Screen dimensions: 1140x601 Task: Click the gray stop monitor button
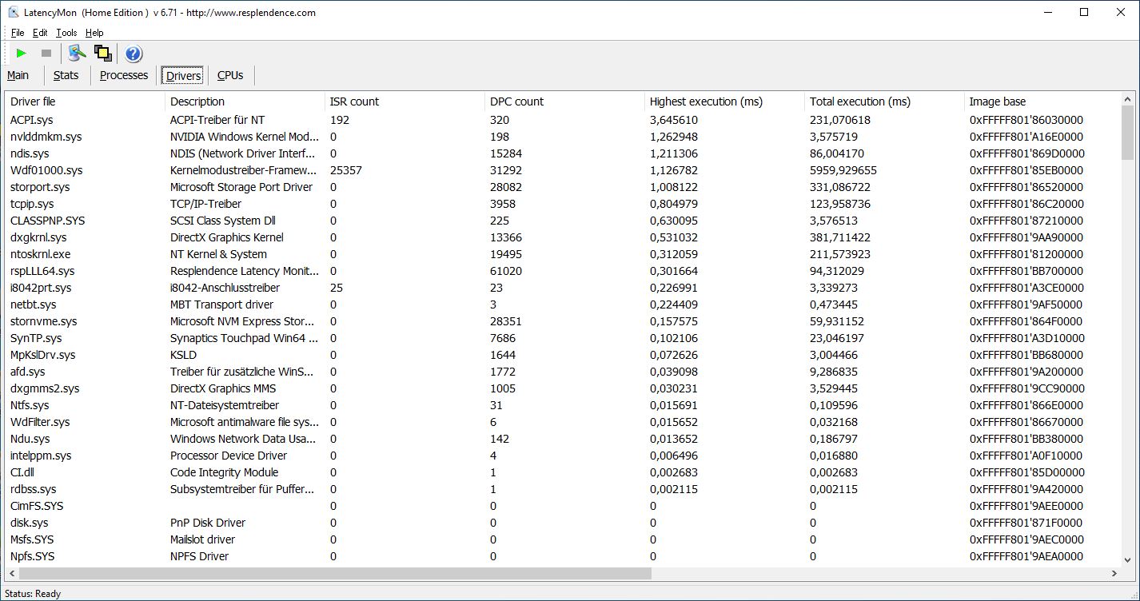click(x=46, y=54)
